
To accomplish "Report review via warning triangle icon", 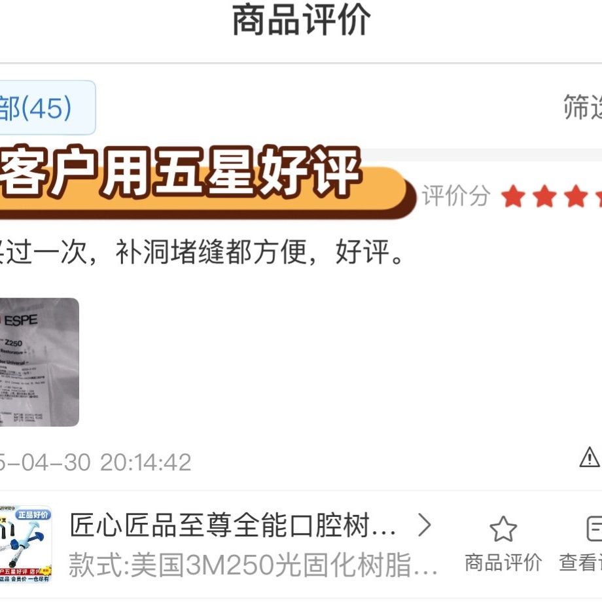I will point(590,457).
